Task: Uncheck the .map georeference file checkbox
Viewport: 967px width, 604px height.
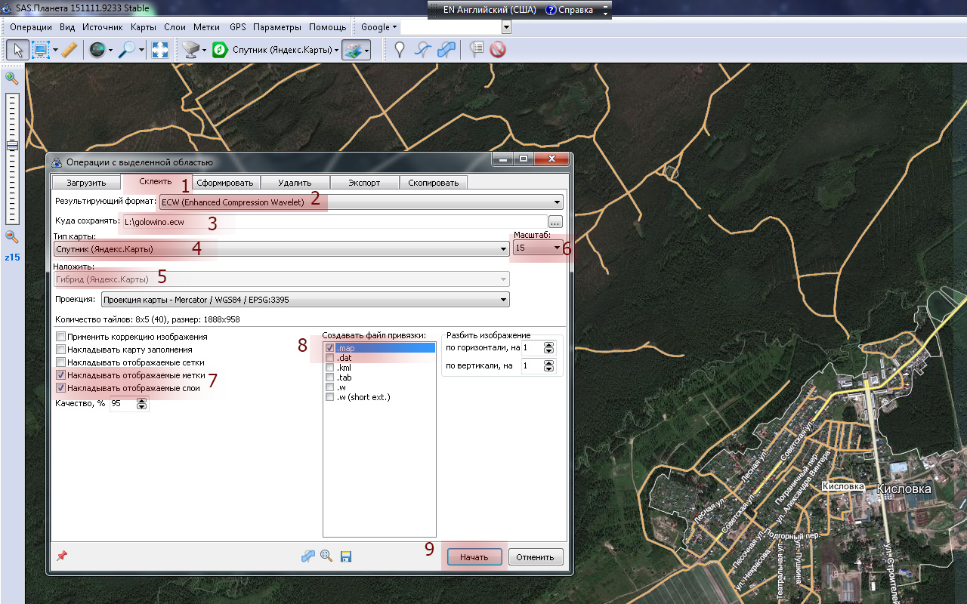Action: [329, 348]
